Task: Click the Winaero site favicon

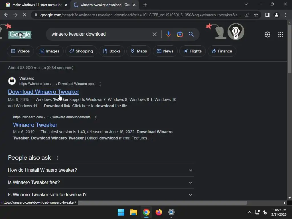Action: point(12,81)
